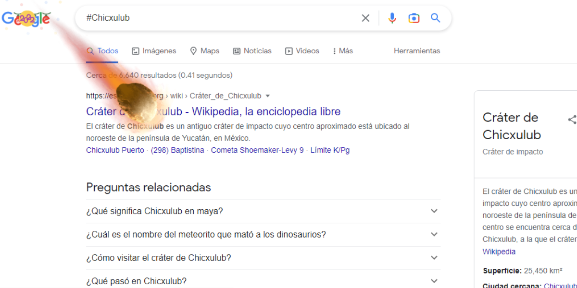Open the Wikipedia link in knowledge panel
Image resolution: width=577 pixels, height=288 pixels.
499,252
